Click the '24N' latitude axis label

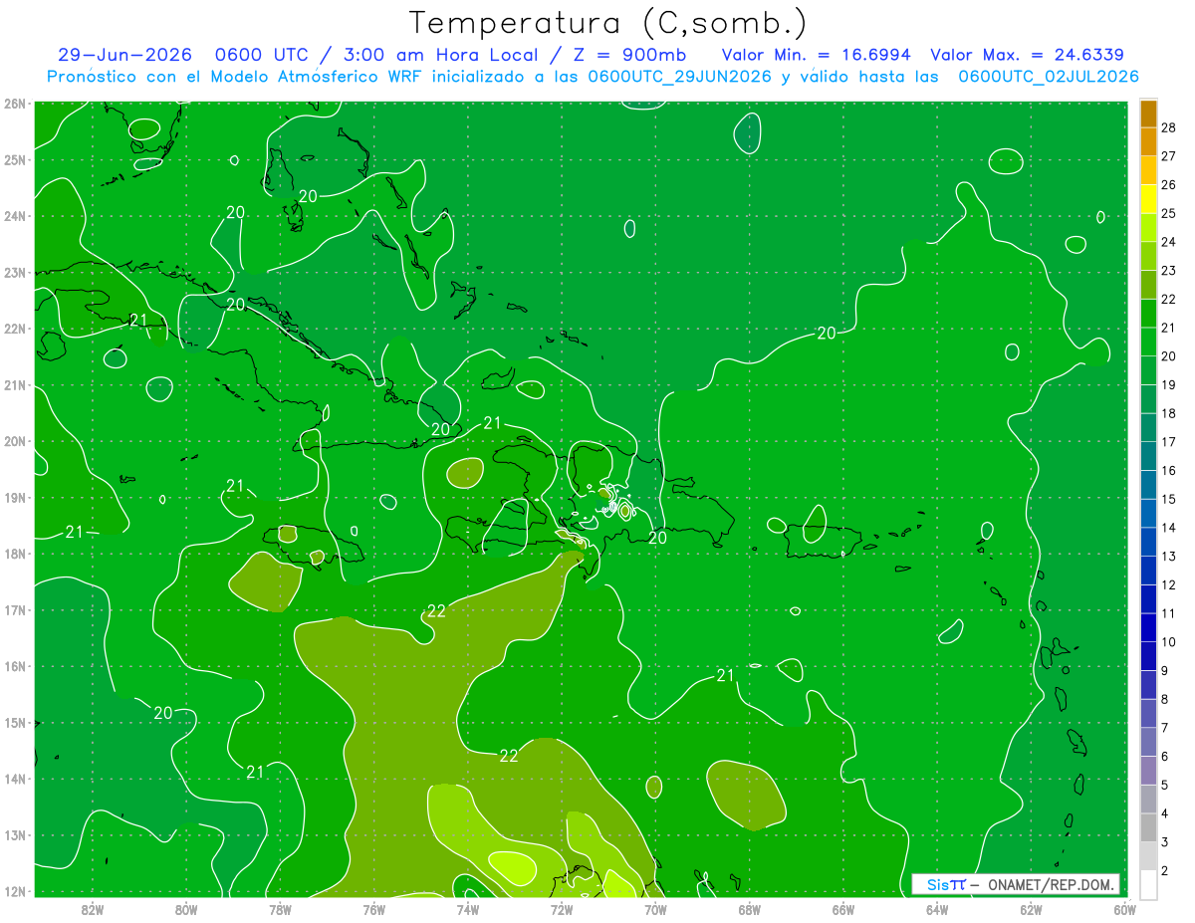click(15, 216)
